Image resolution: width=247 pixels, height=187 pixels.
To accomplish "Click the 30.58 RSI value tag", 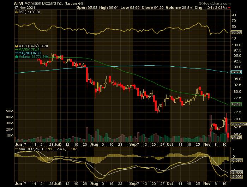I will tap(236, 32).
